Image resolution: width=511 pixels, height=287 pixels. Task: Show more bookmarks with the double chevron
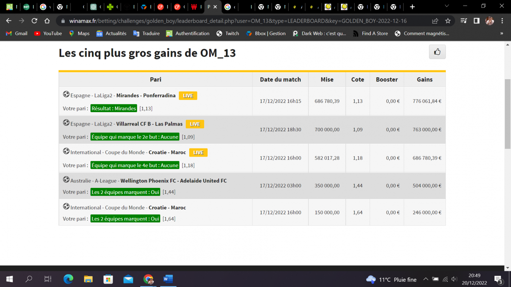coord(502,33)
